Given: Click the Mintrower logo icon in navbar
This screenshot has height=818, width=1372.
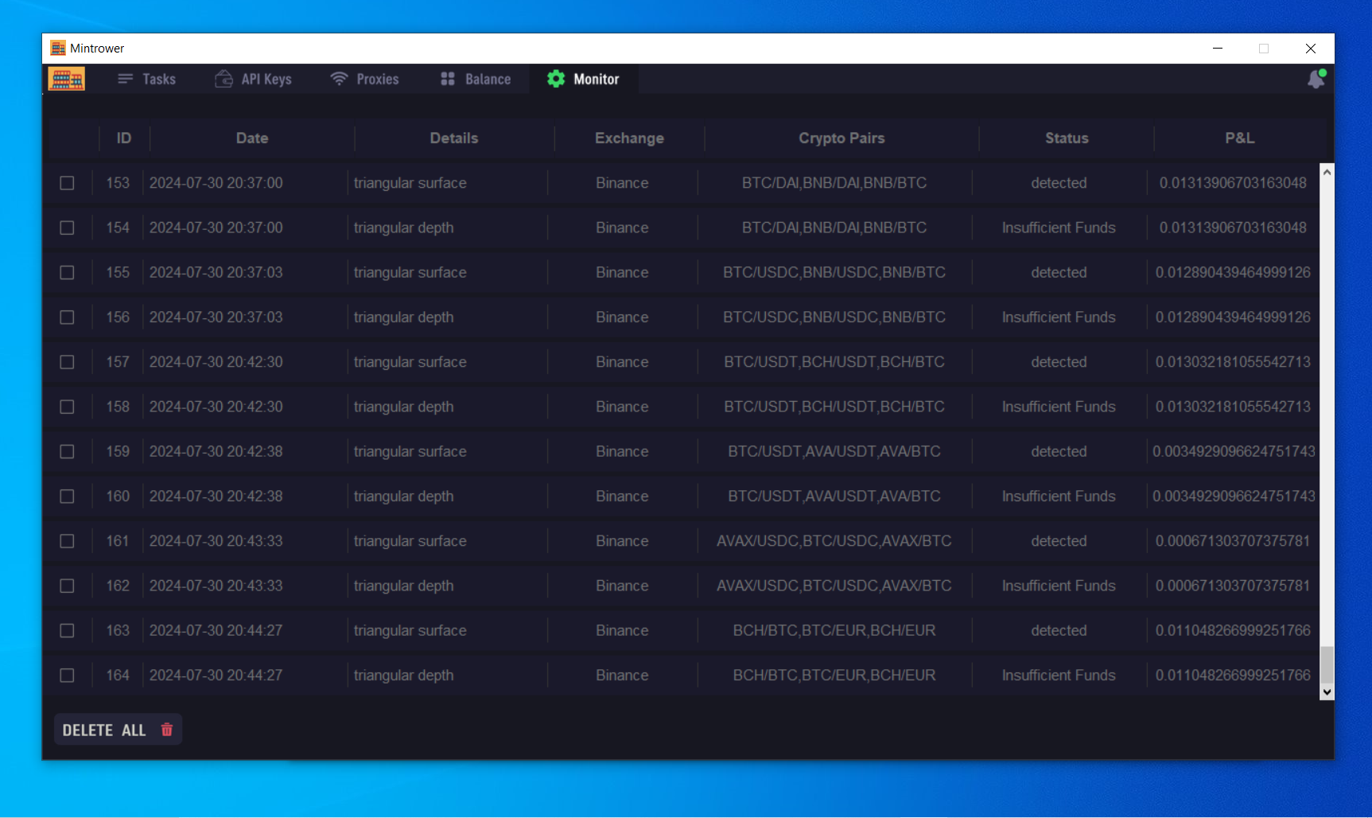Looking at the screenshot, I should 66,79.
